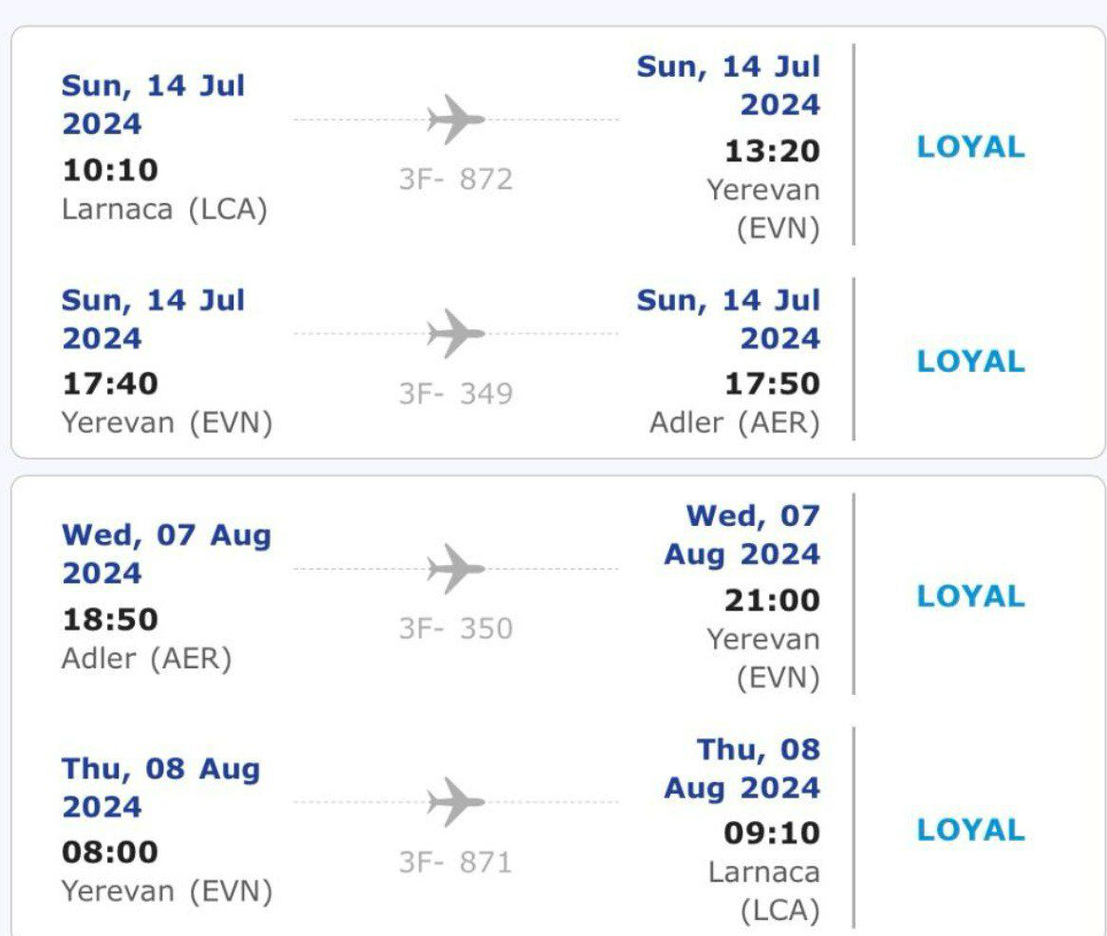The image size is (1107, 936).
Task: Click the 09:10 arrival time in Larnaca
Action: point(772,833)
